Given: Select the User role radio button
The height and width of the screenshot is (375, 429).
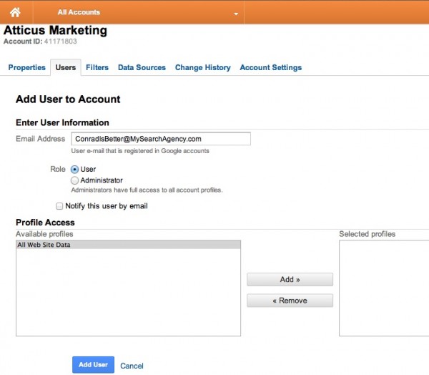Looking at the screenshot, I should point(74,170).
